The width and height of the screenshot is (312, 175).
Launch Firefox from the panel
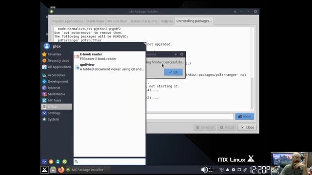(61, 170)
